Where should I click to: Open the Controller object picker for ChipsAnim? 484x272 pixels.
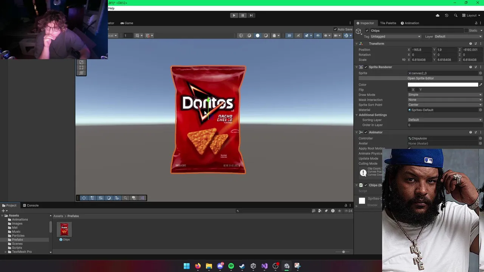click(x=480, y=138)
